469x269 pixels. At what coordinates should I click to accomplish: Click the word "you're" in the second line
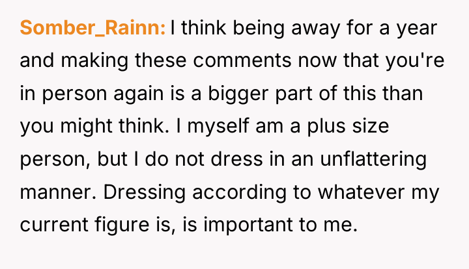[415, 61]
